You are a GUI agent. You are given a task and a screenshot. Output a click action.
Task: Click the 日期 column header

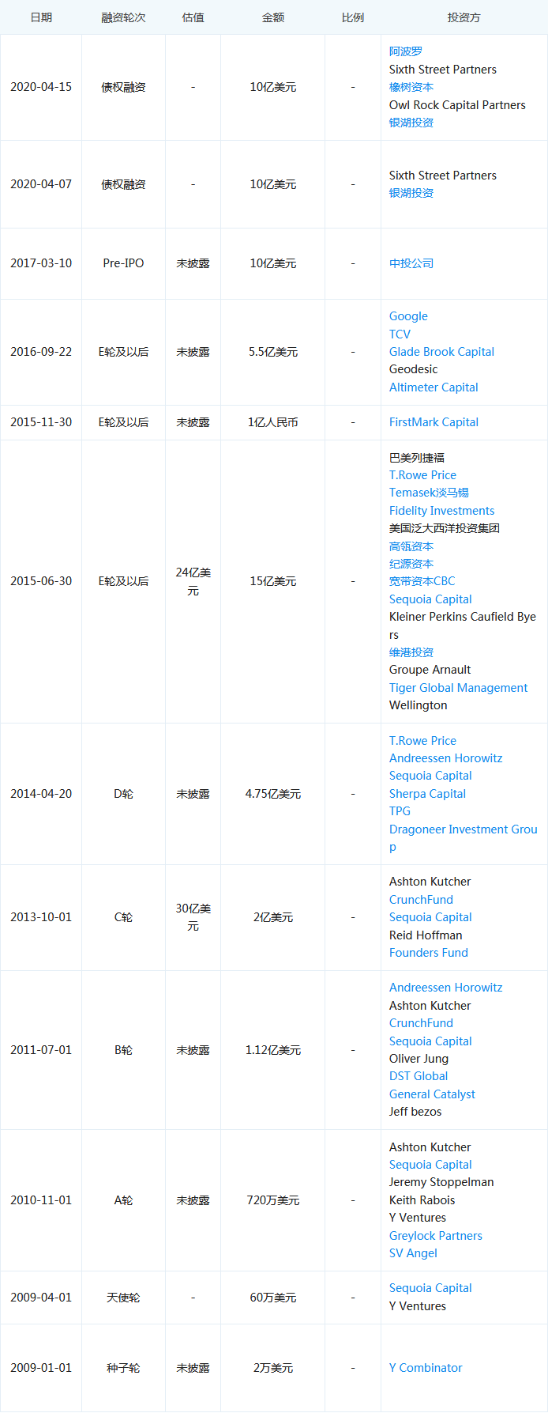(x=41, y=17)
